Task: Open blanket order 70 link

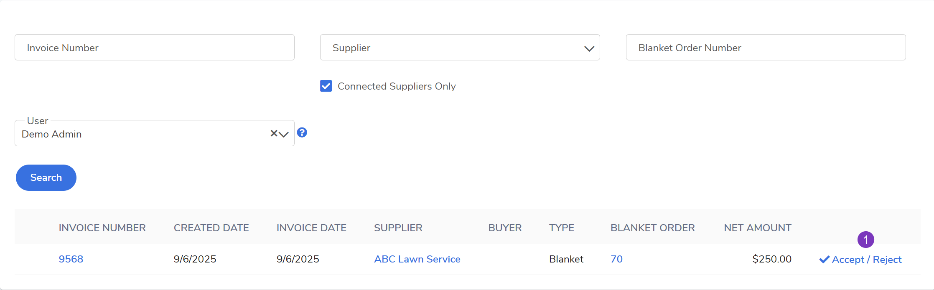Action: [616, 259]
